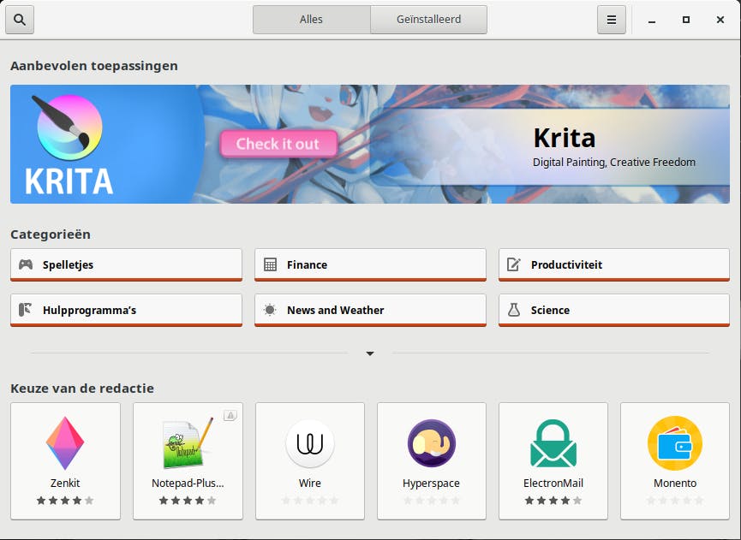The width and height of the screenshot is (741, 540).
Task: Open the Wire app icon
Action: click(310, 443)
